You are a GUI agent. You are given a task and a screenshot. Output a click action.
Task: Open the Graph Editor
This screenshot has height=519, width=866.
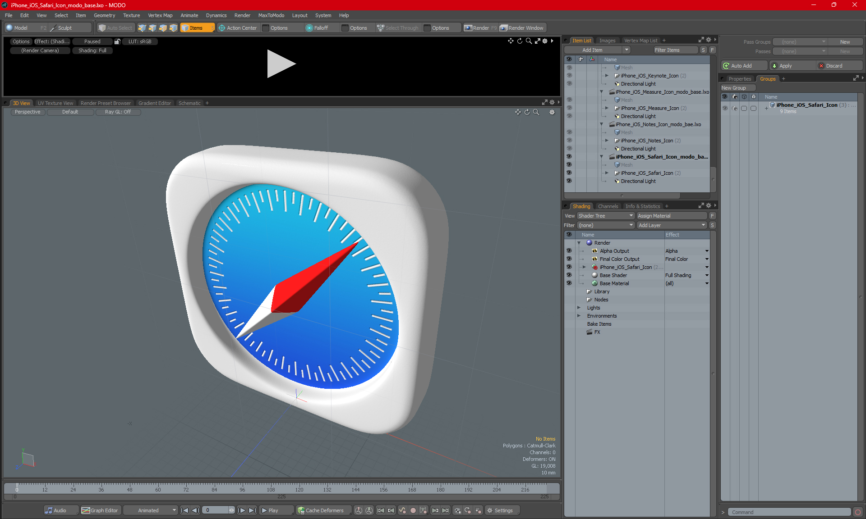(100, 510)
